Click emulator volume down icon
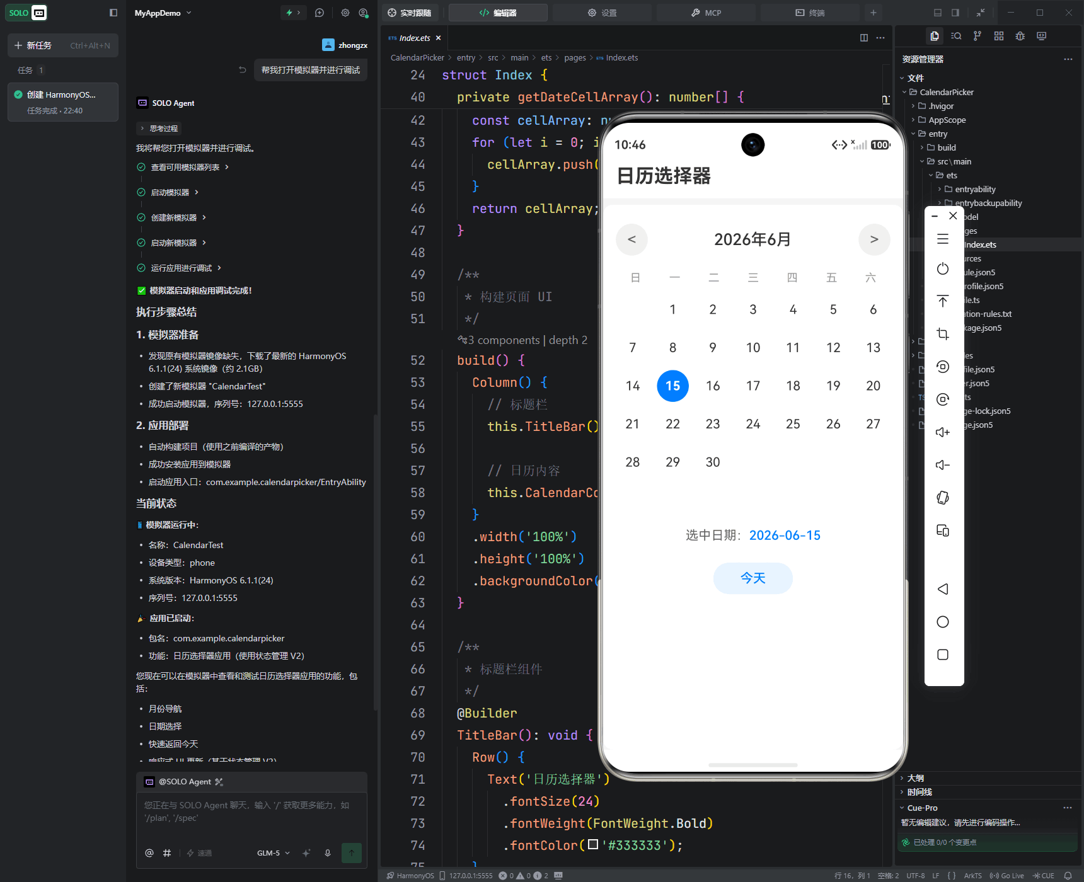The width and height of the screenshot is (1084, 882). point(943,465)
